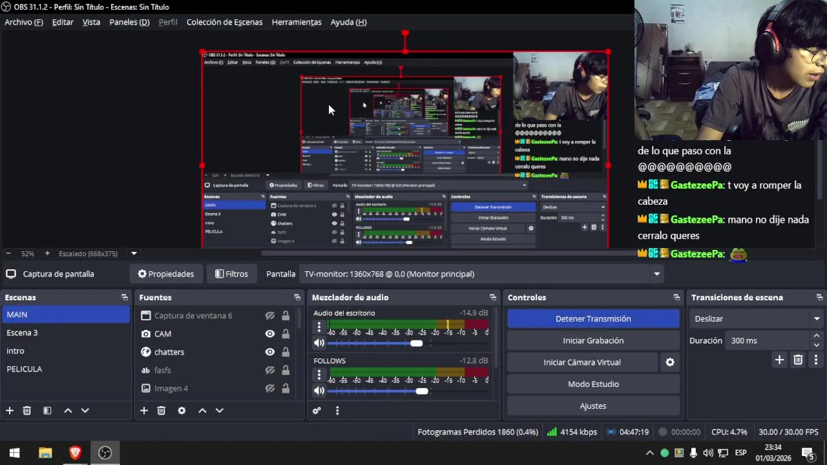Decrease transition duration with down arrow
The height and width of the screenshot is (465, 827).
pos(817,345)
